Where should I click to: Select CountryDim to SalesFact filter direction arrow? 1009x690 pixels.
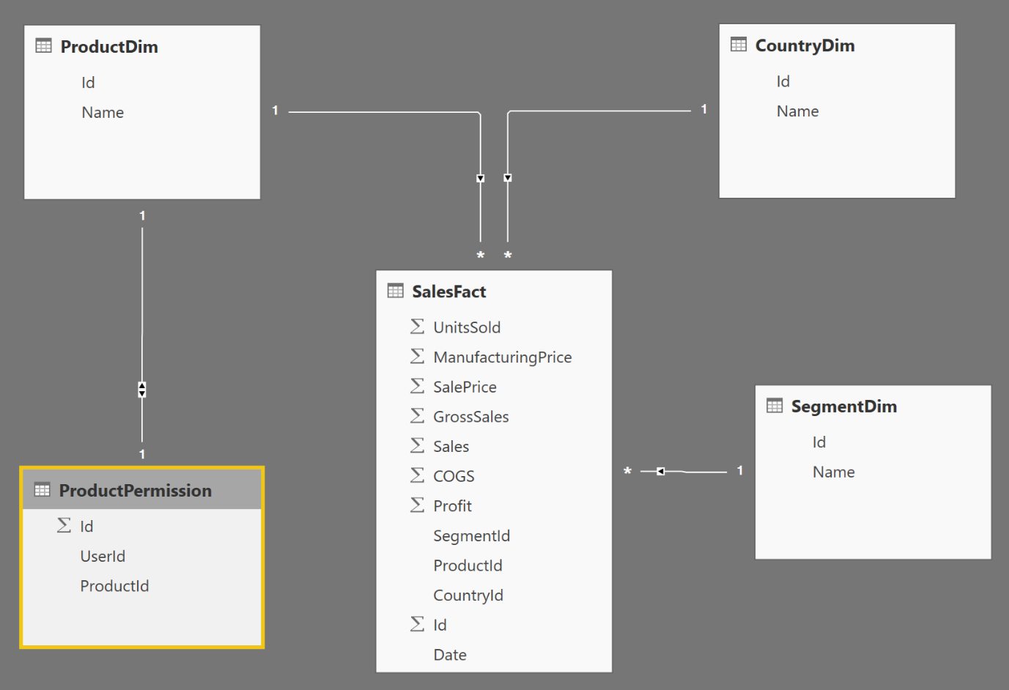pos(508,178)
